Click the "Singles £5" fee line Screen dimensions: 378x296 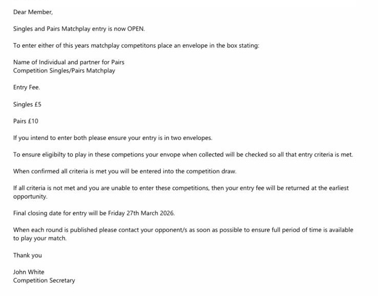[27, 104]
